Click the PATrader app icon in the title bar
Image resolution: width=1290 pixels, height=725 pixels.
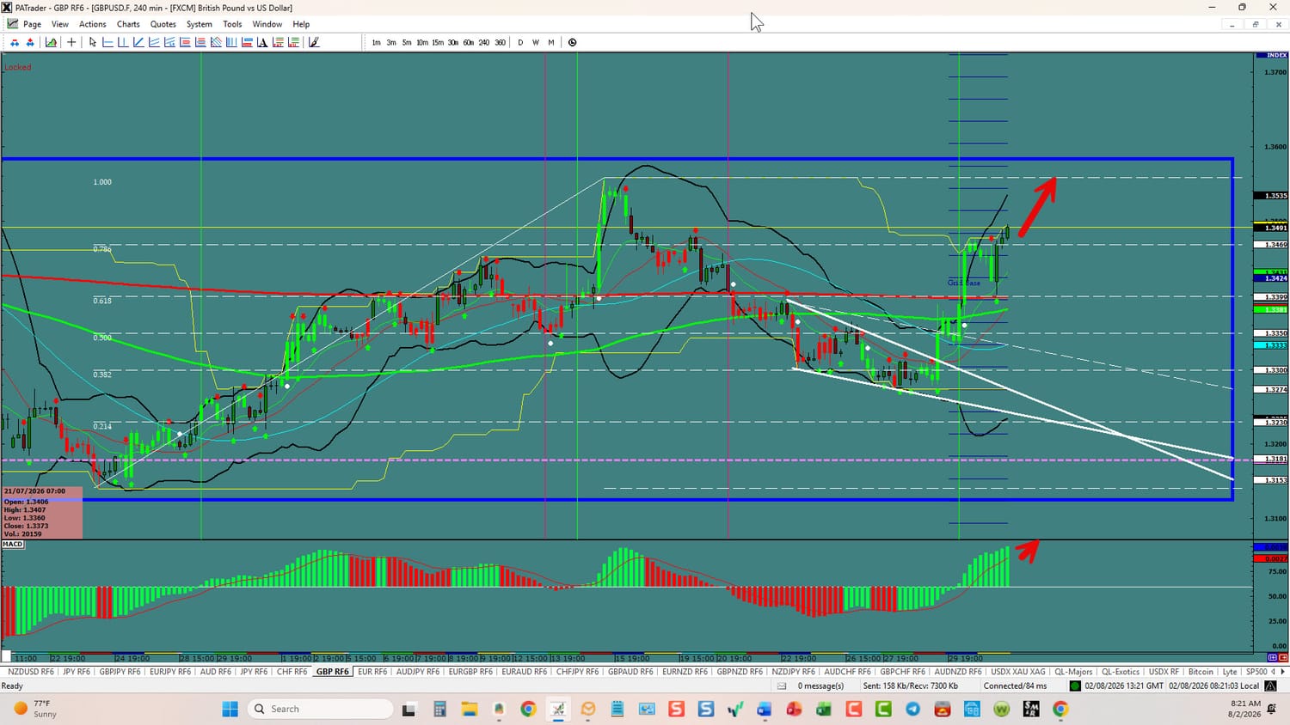coord(7,8)
